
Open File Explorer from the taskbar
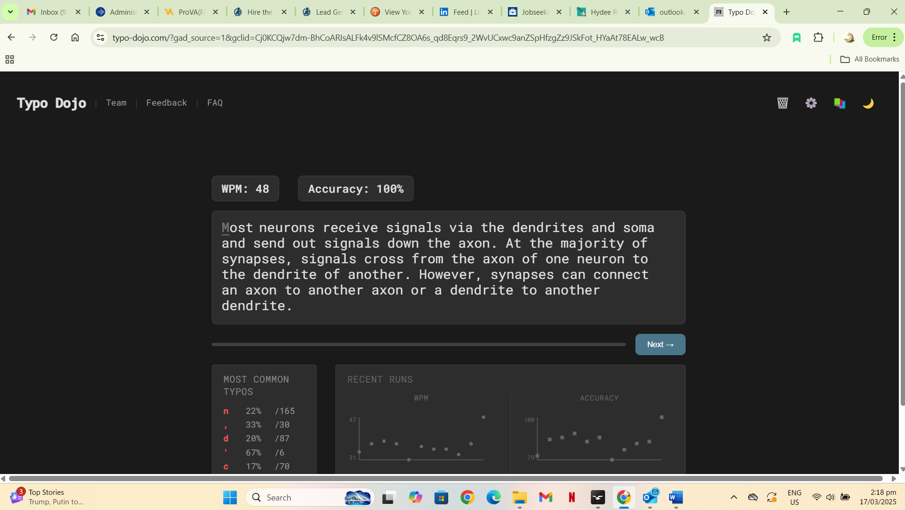click(519, 497)
